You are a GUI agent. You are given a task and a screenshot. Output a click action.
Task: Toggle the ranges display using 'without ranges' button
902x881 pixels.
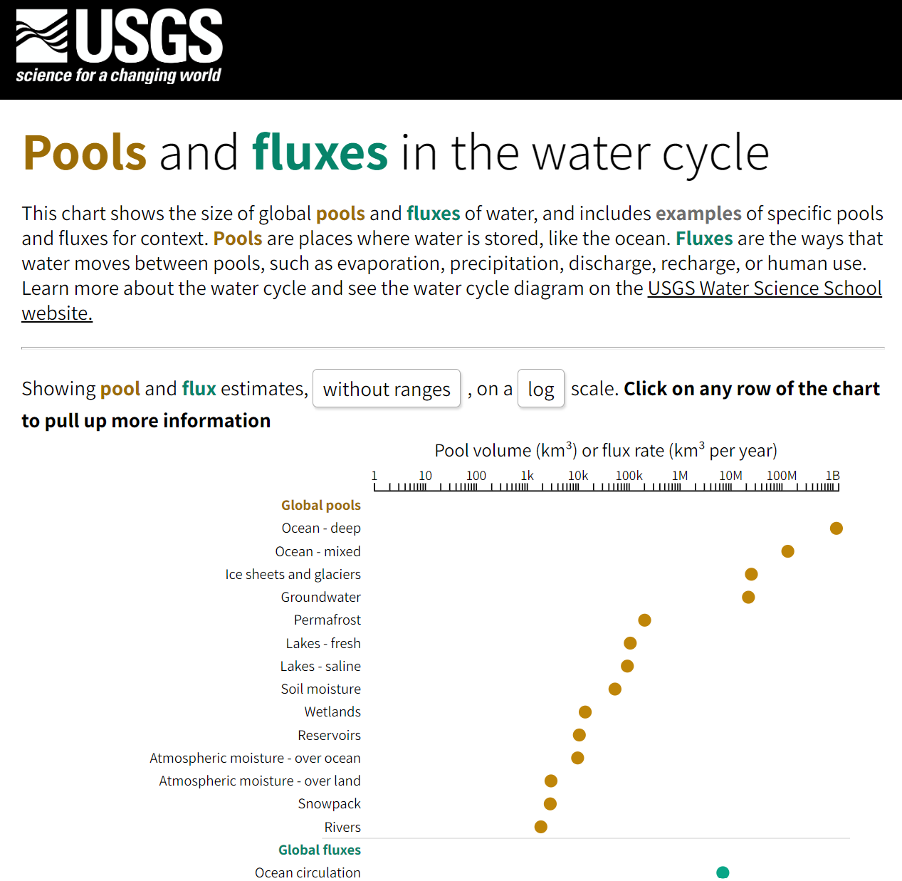387,388
